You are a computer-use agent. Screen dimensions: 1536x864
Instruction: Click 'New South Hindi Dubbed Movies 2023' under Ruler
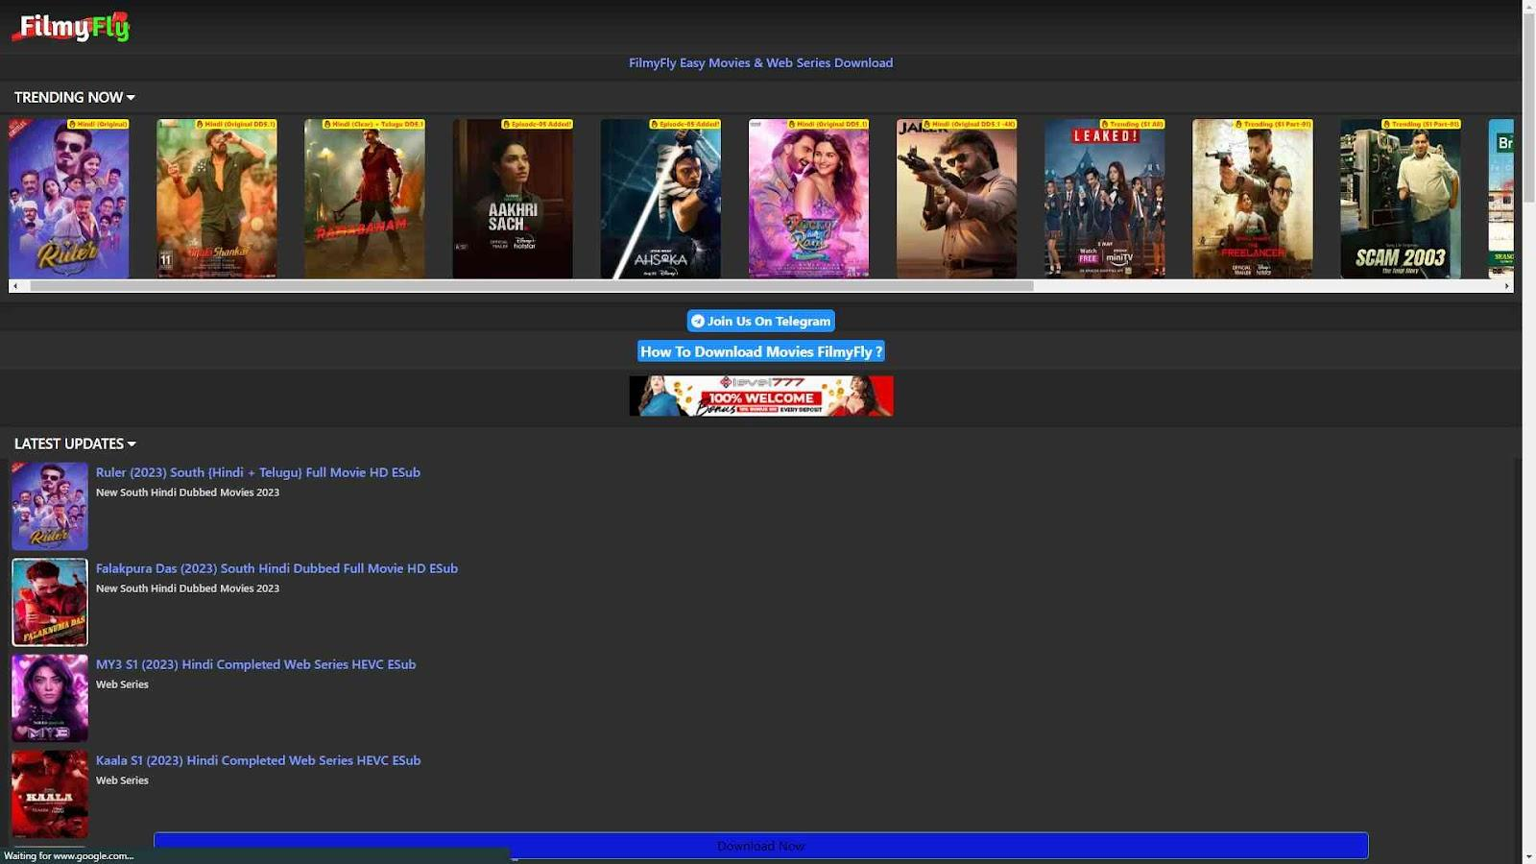(187, 492)
